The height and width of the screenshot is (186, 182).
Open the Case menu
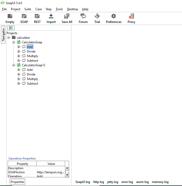click(38, 9)
